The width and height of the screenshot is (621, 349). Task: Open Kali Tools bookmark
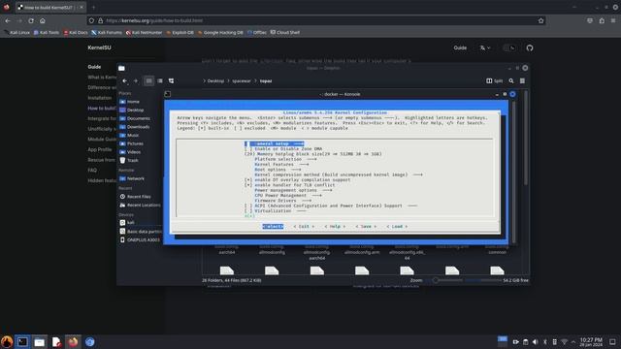click(x=46, y=32)
